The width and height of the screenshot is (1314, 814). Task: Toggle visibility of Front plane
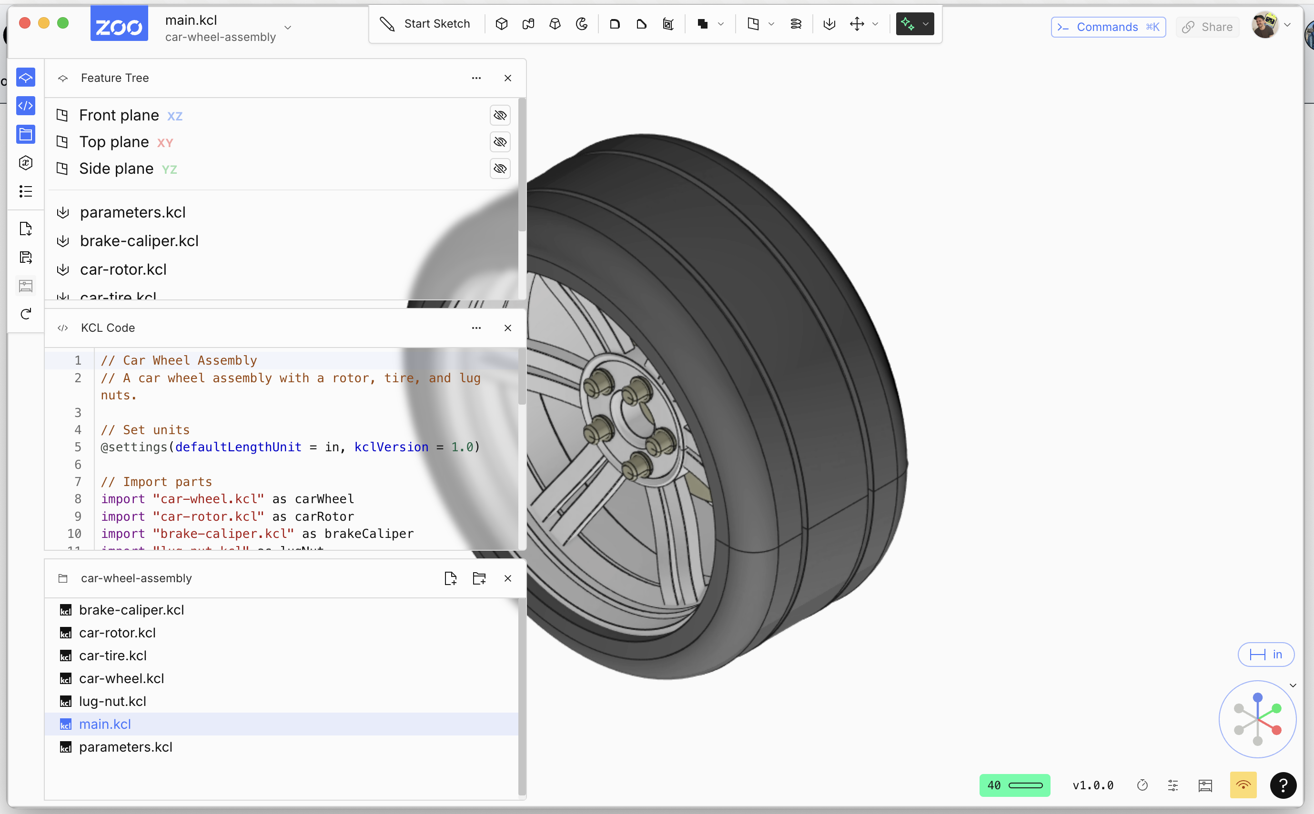tap(500, 115)
